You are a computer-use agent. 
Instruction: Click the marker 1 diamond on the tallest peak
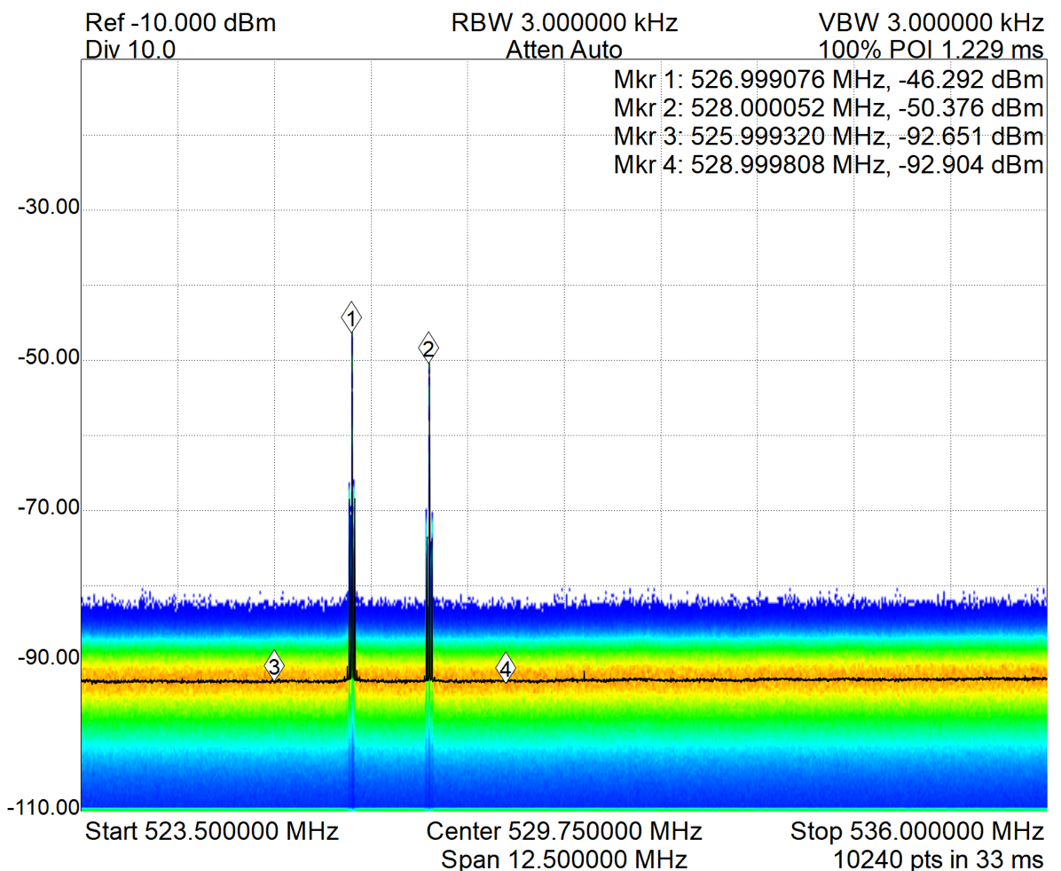point(352,317)
